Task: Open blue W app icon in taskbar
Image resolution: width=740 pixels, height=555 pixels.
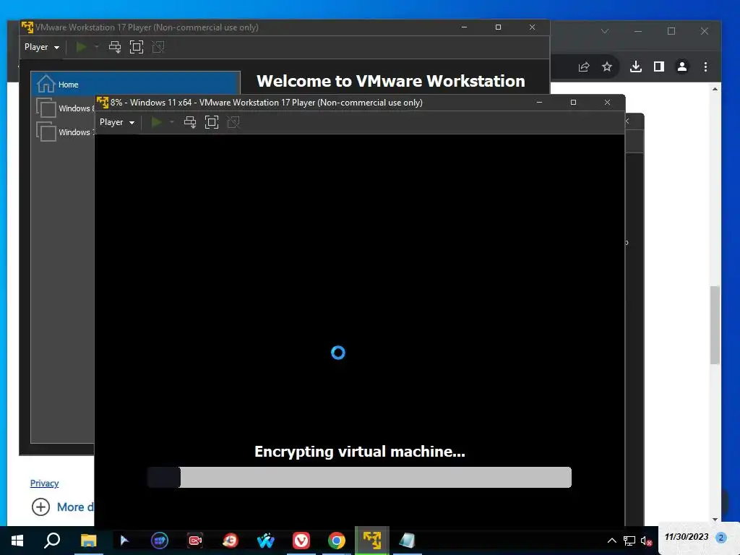Action: pos(266,541)
